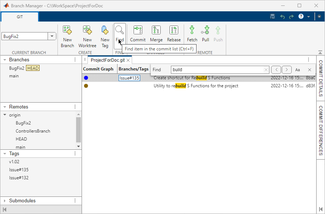The image size is (325, 214).
Task: Click the Save icon in the toolbar
Action: coord(272,16)
